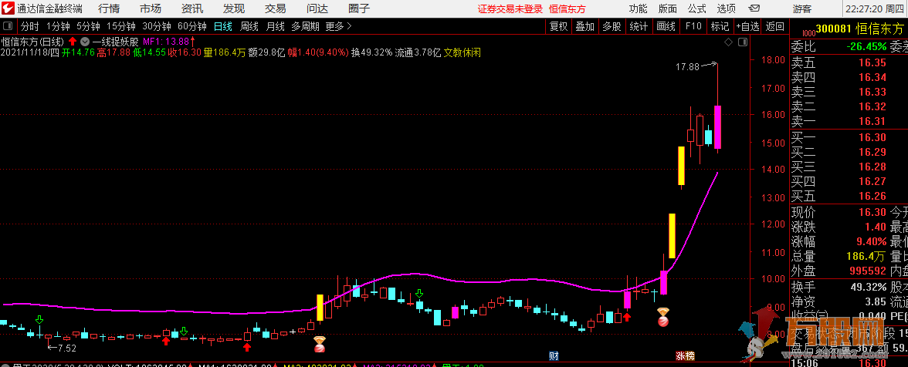Click the 财 marker at the chart bottom

coord(554,356)
